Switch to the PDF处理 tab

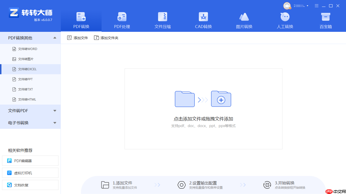point(122,21)
